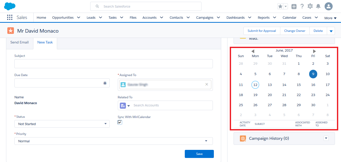Open the App Launcher grid icon

pyautogui.click(x=10, y=17)
